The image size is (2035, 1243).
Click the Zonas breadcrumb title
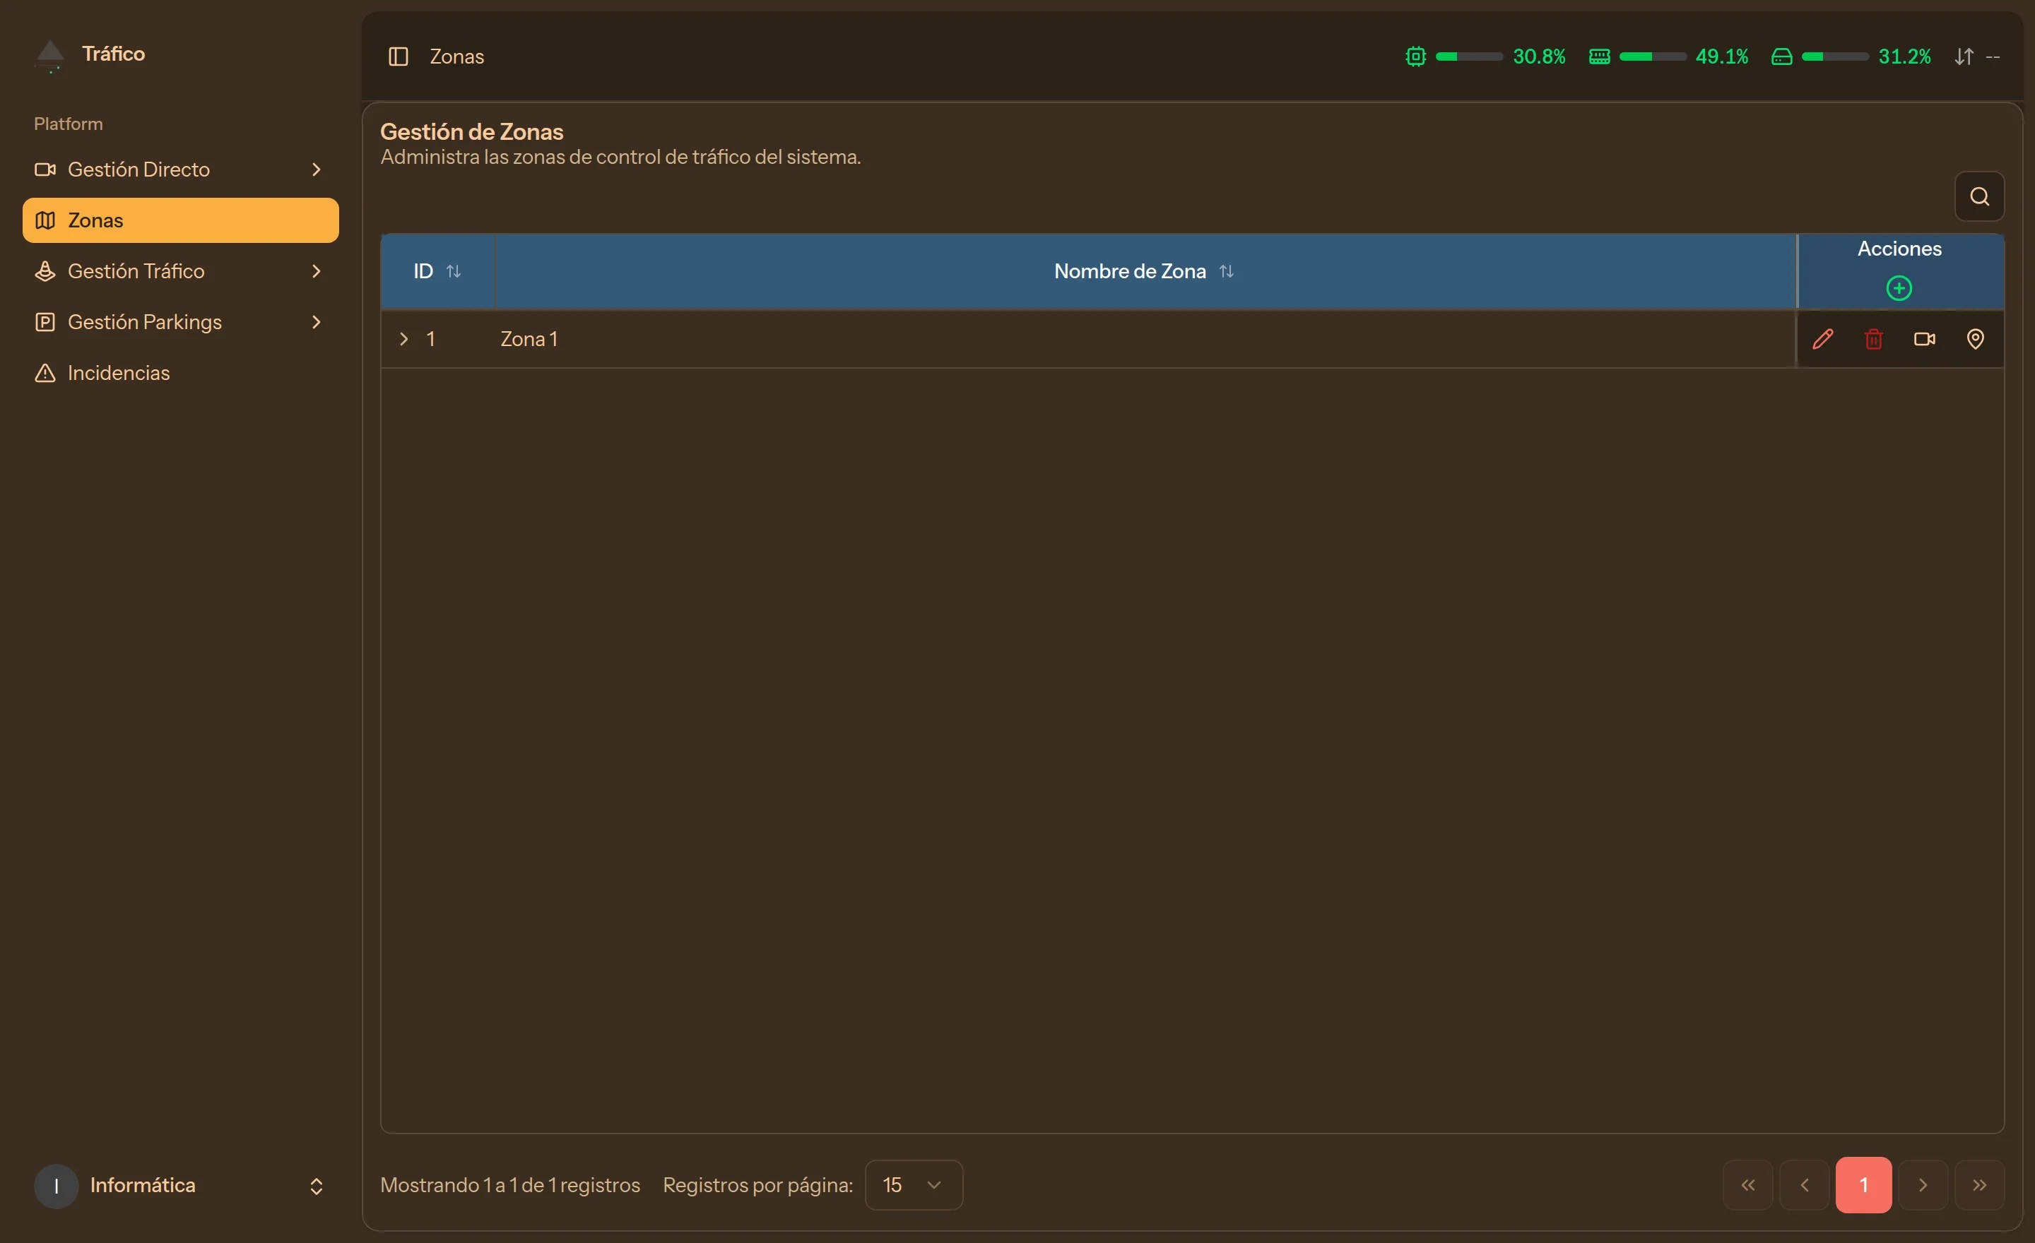456,56
